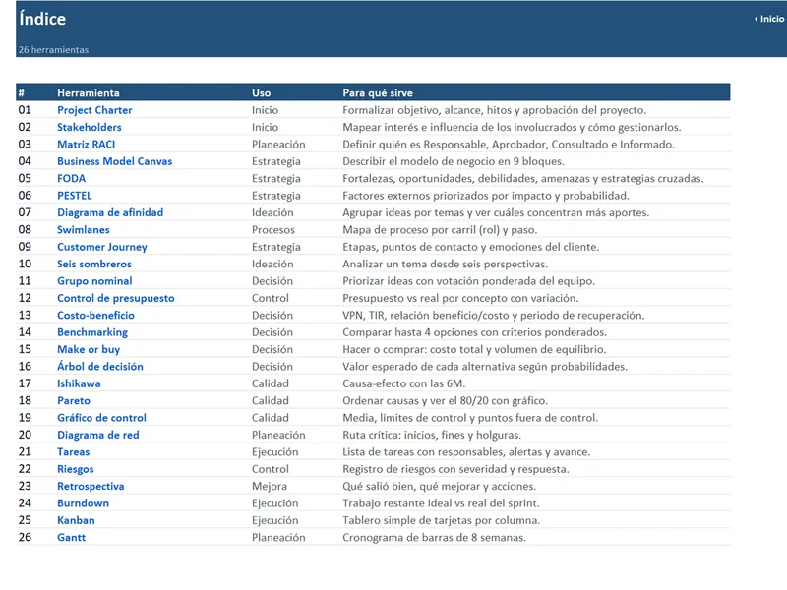Screen dimensions: 787x590
Task: Select 'Trabajo restante ideal vs real del sprint.'
Action: [x=441, y=502]
